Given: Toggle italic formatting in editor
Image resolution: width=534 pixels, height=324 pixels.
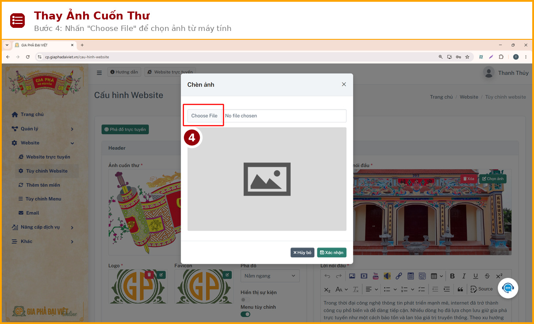Looking at the screenshot, I should click(464, 276).
